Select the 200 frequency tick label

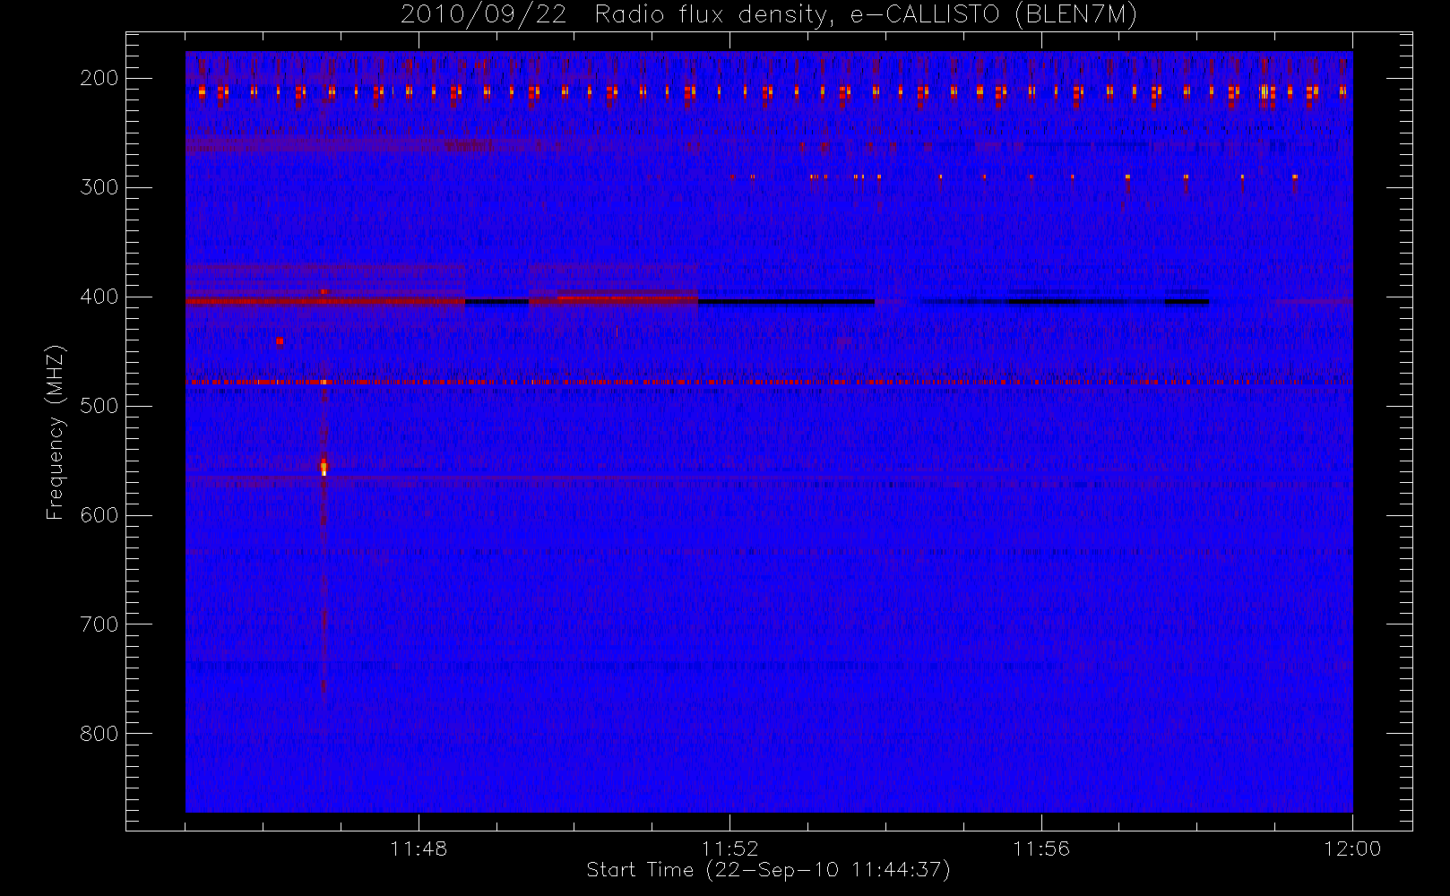pyautogui.click(x=99, y=78)
